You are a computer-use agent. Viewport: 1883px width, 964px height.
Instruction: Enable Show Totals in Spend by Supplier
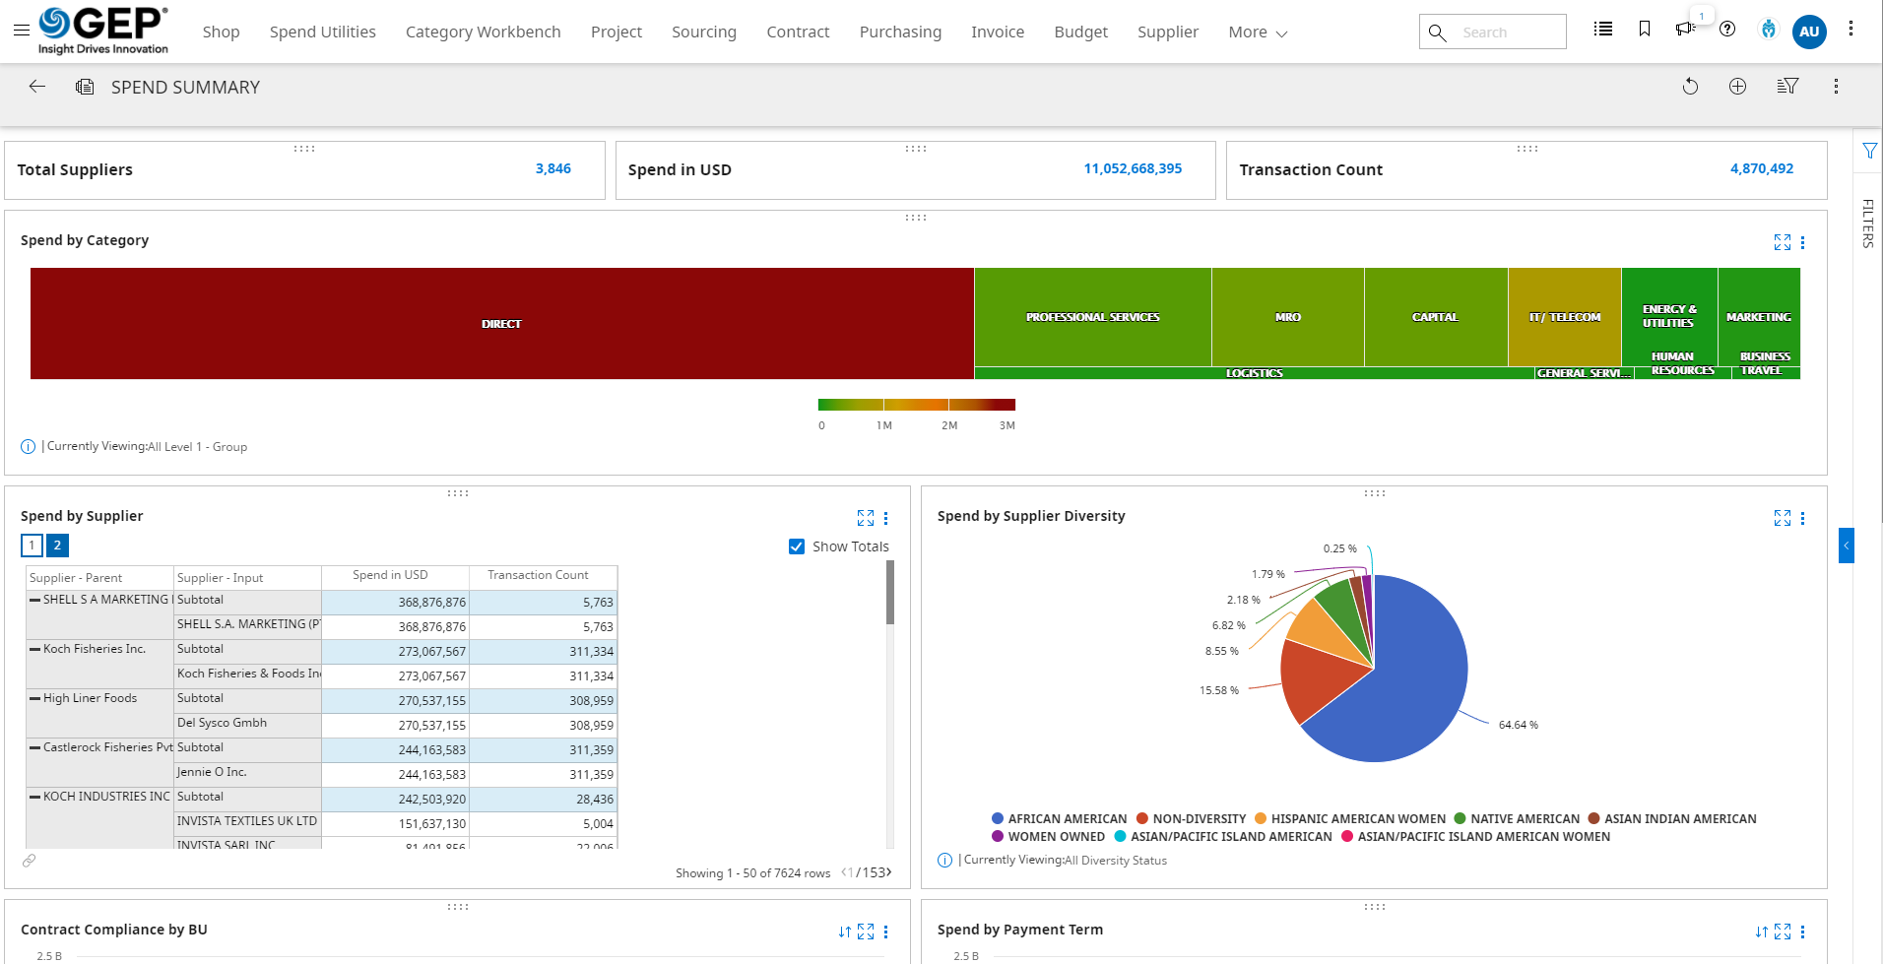pos(796,546)
